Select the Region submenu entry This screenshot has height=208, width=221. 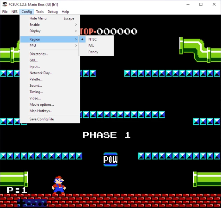[50, 39]
